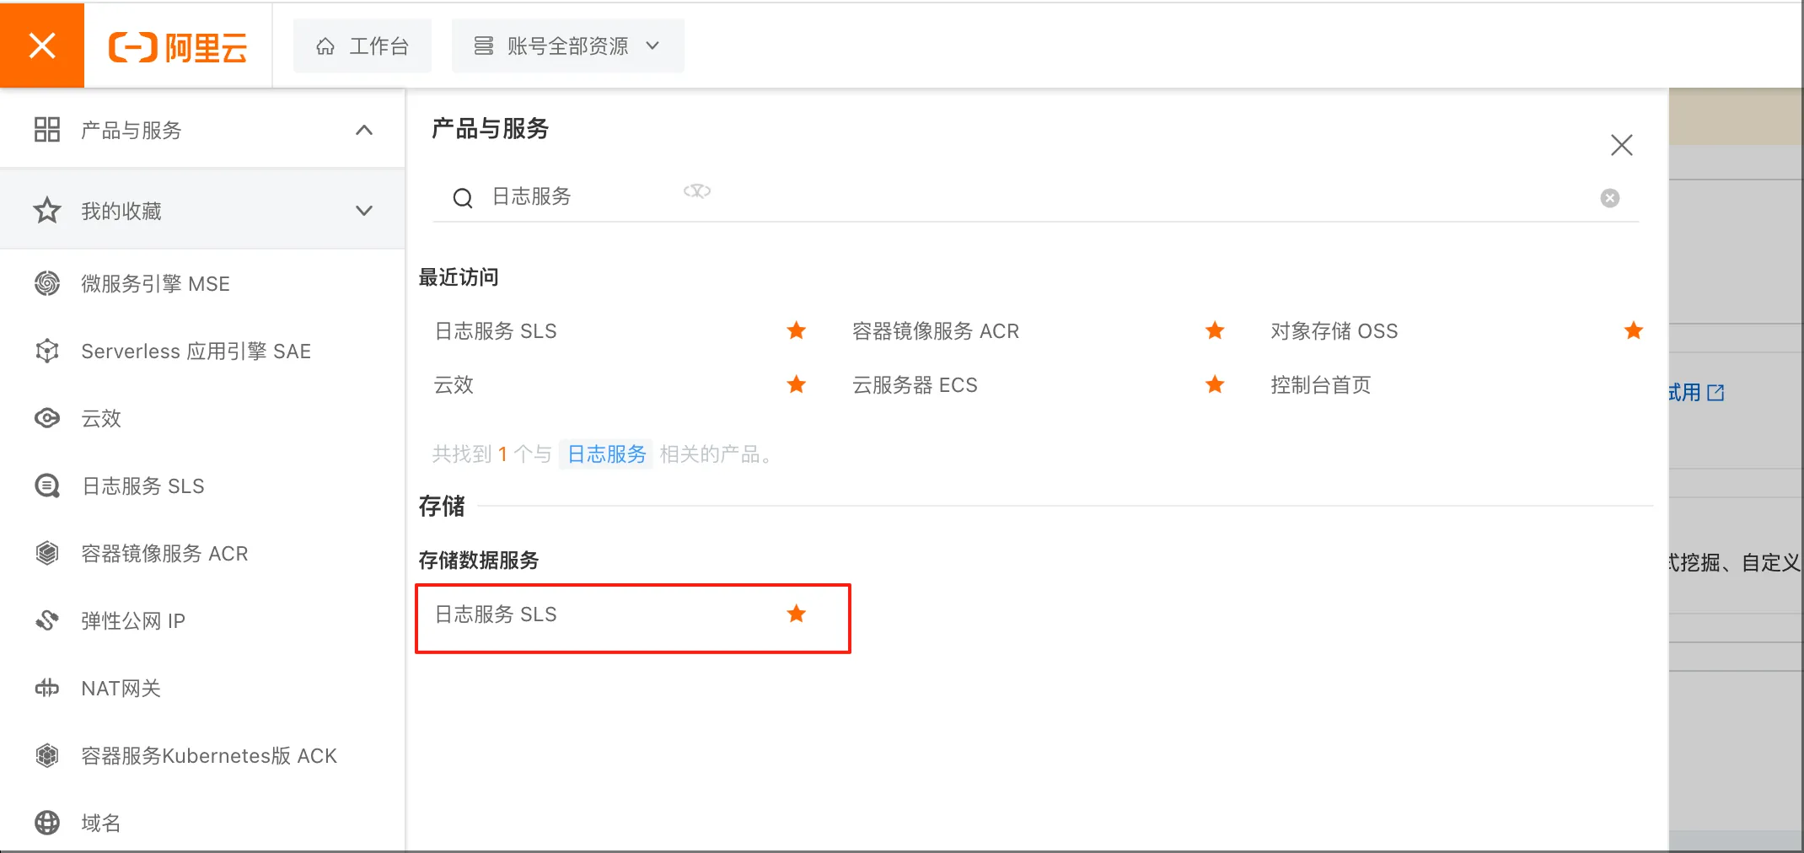Click the home icon in 工作台 button
The height and width of the screenshot is (853, 1804).
coord(325,46)
